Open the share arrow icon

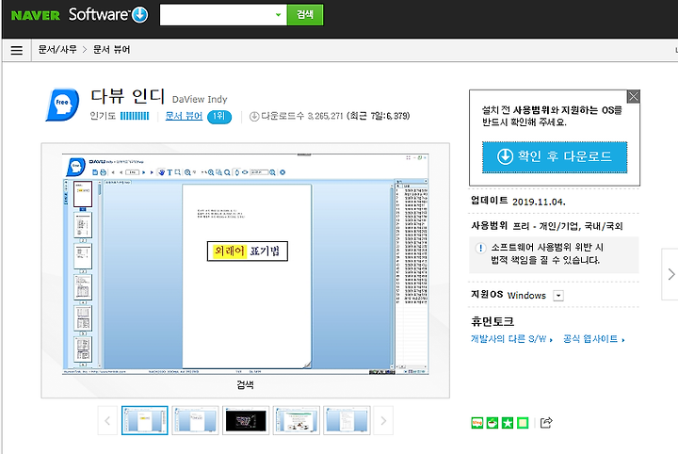click(x=546, y=422)
